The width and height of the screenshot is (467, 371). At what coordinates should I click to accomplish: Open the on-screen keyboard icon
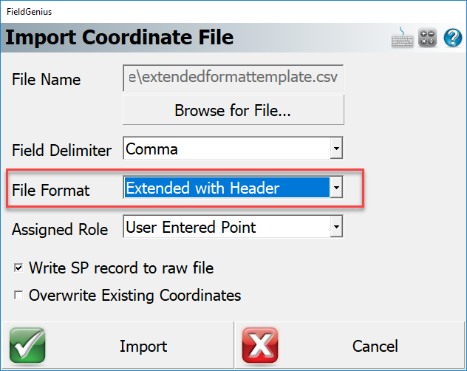click(x=402, y=38)
